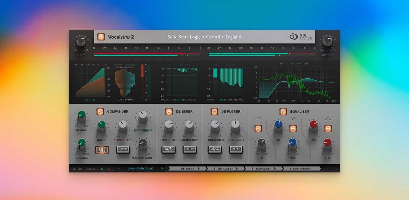Turn off the De-Esser power icon
Screen dimensions: 409x200
(169, 112)
